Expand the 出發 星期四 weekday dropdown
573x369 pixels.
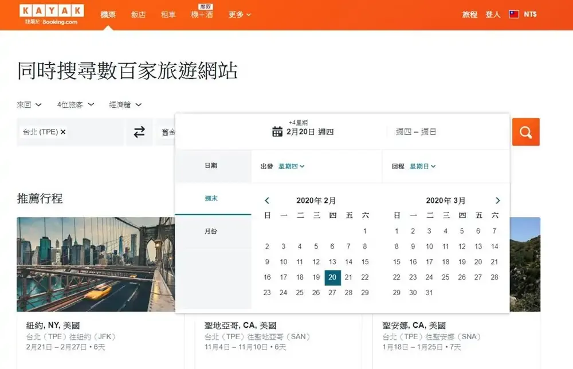[x=292, y=167]
